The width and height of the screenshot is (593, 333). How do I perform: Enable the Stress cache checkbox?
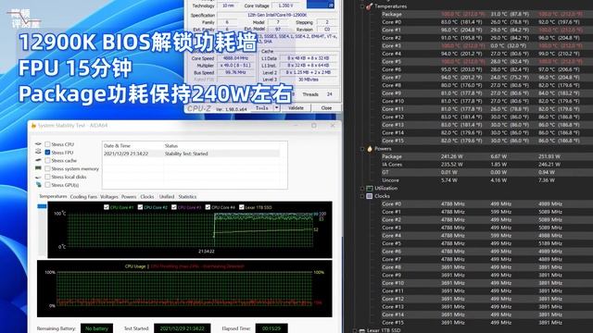tap(47, 160)
